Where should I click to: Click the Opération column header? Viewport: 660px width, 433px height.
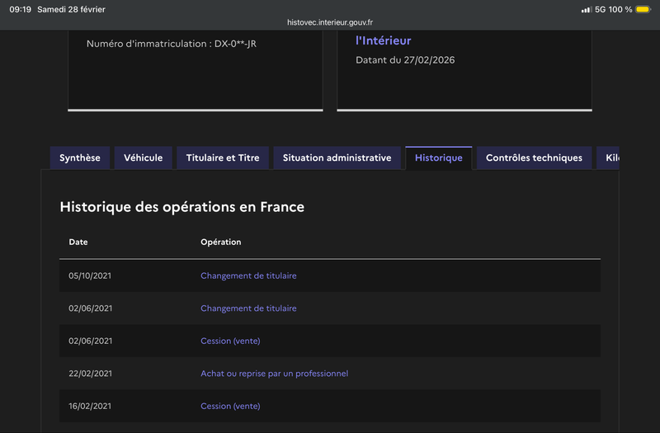coord(220,242)
